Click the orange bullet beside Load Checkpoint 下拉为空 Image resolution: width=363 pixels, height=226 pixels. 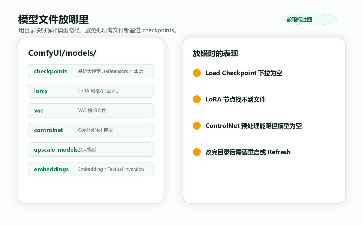197,73
